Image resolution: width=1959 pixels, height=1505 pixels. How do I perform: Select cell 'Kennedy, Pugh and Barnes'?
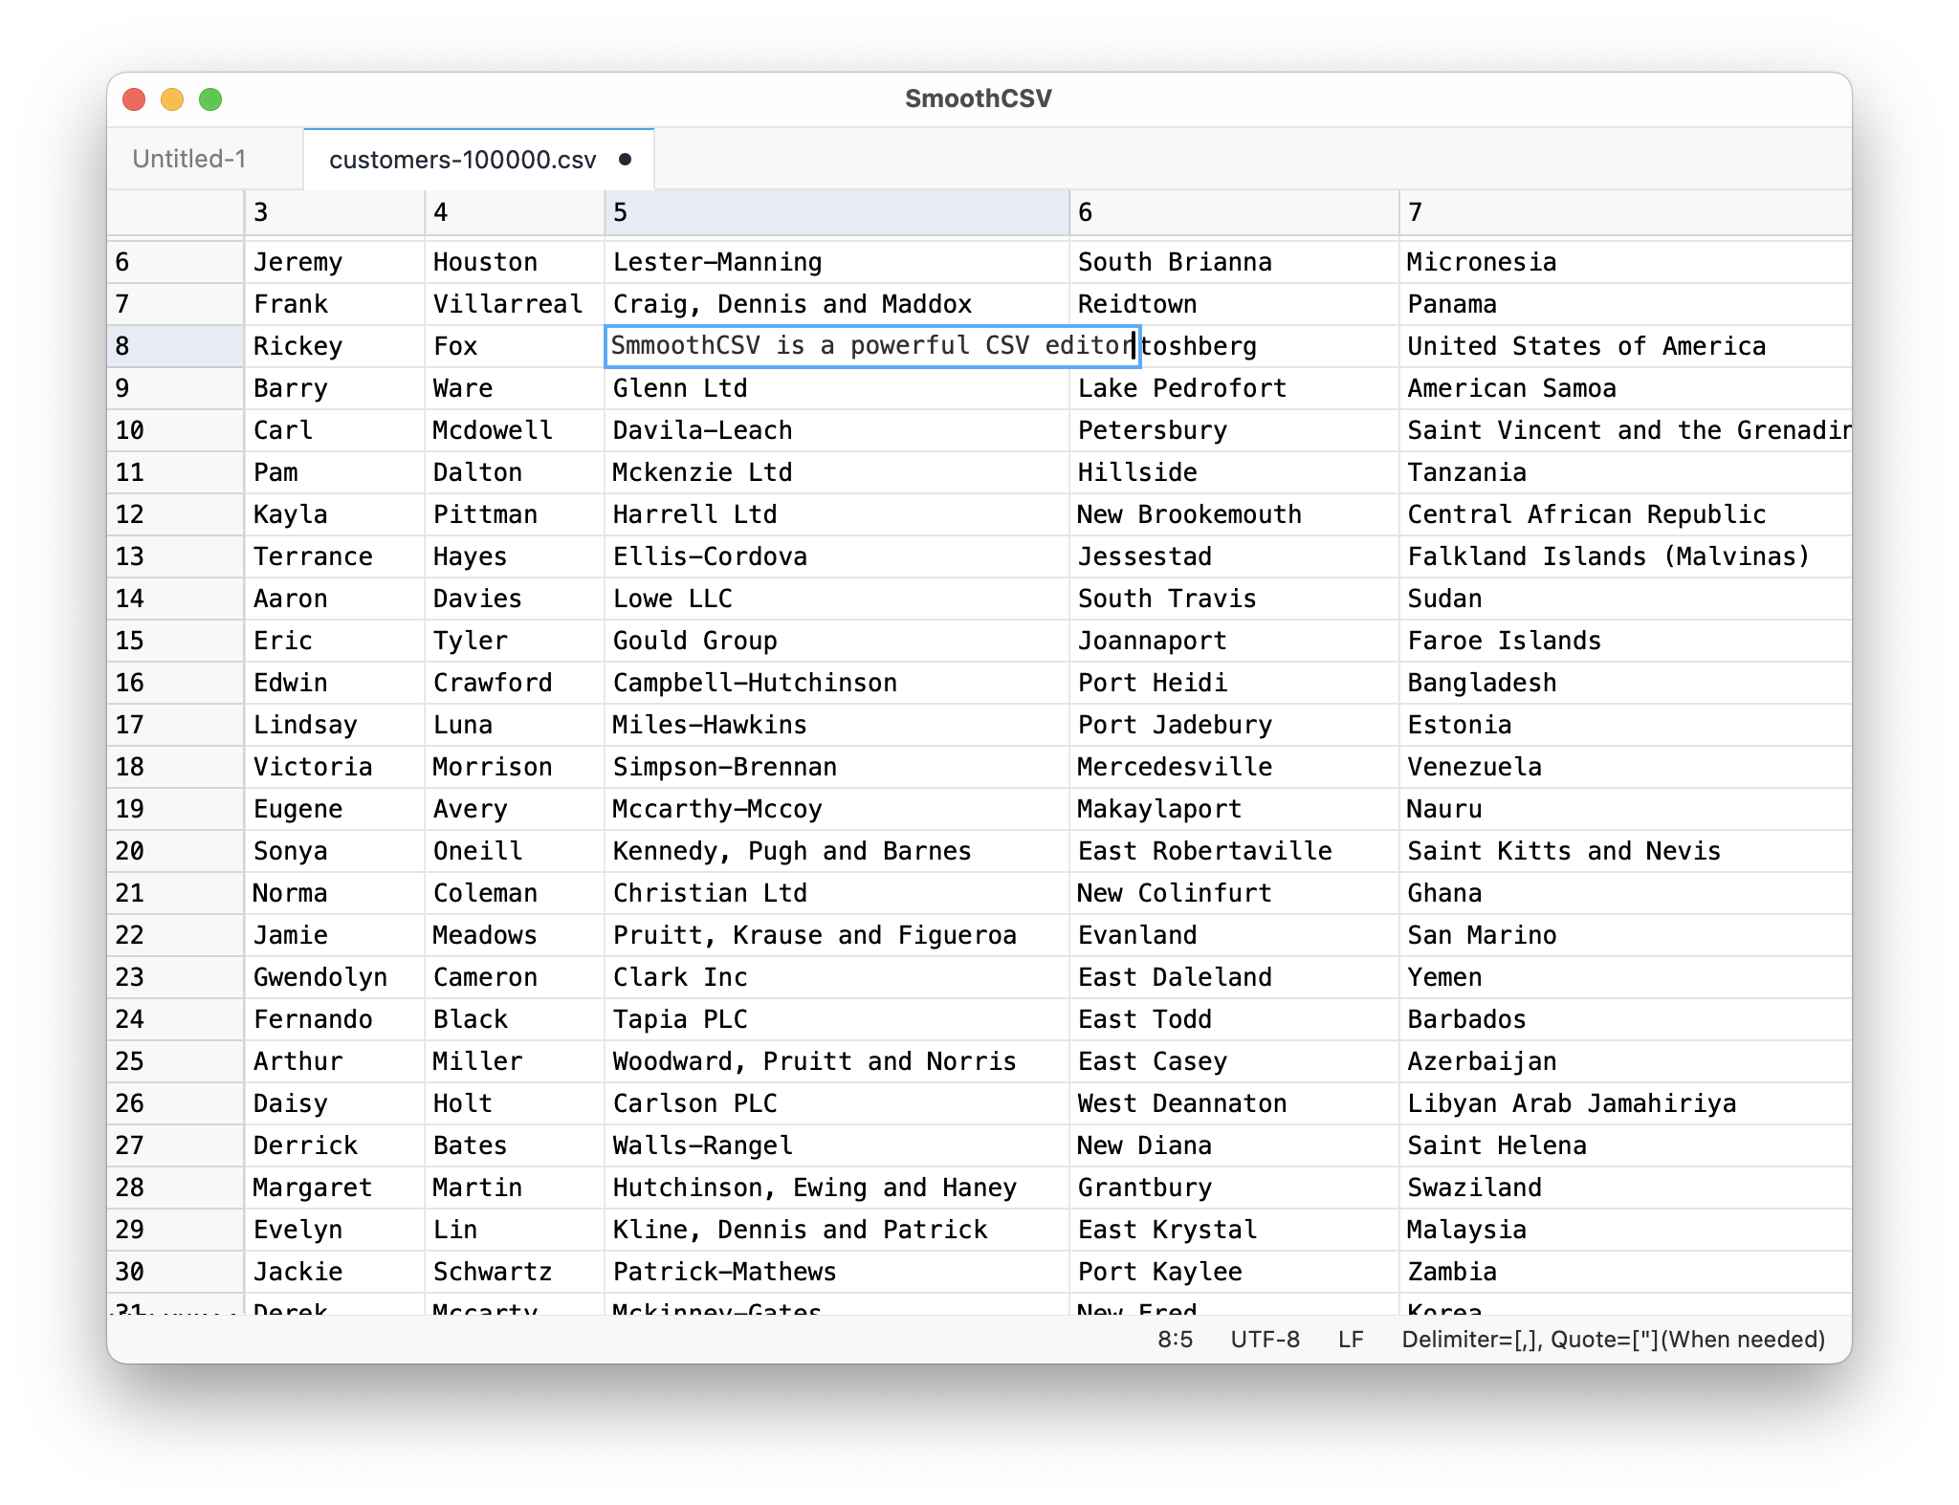(x=837, y=851)
